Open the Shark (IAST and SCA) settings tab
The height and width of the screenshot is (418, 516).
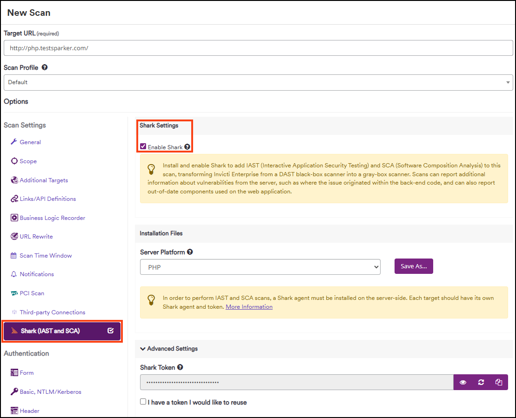(62, 331)
